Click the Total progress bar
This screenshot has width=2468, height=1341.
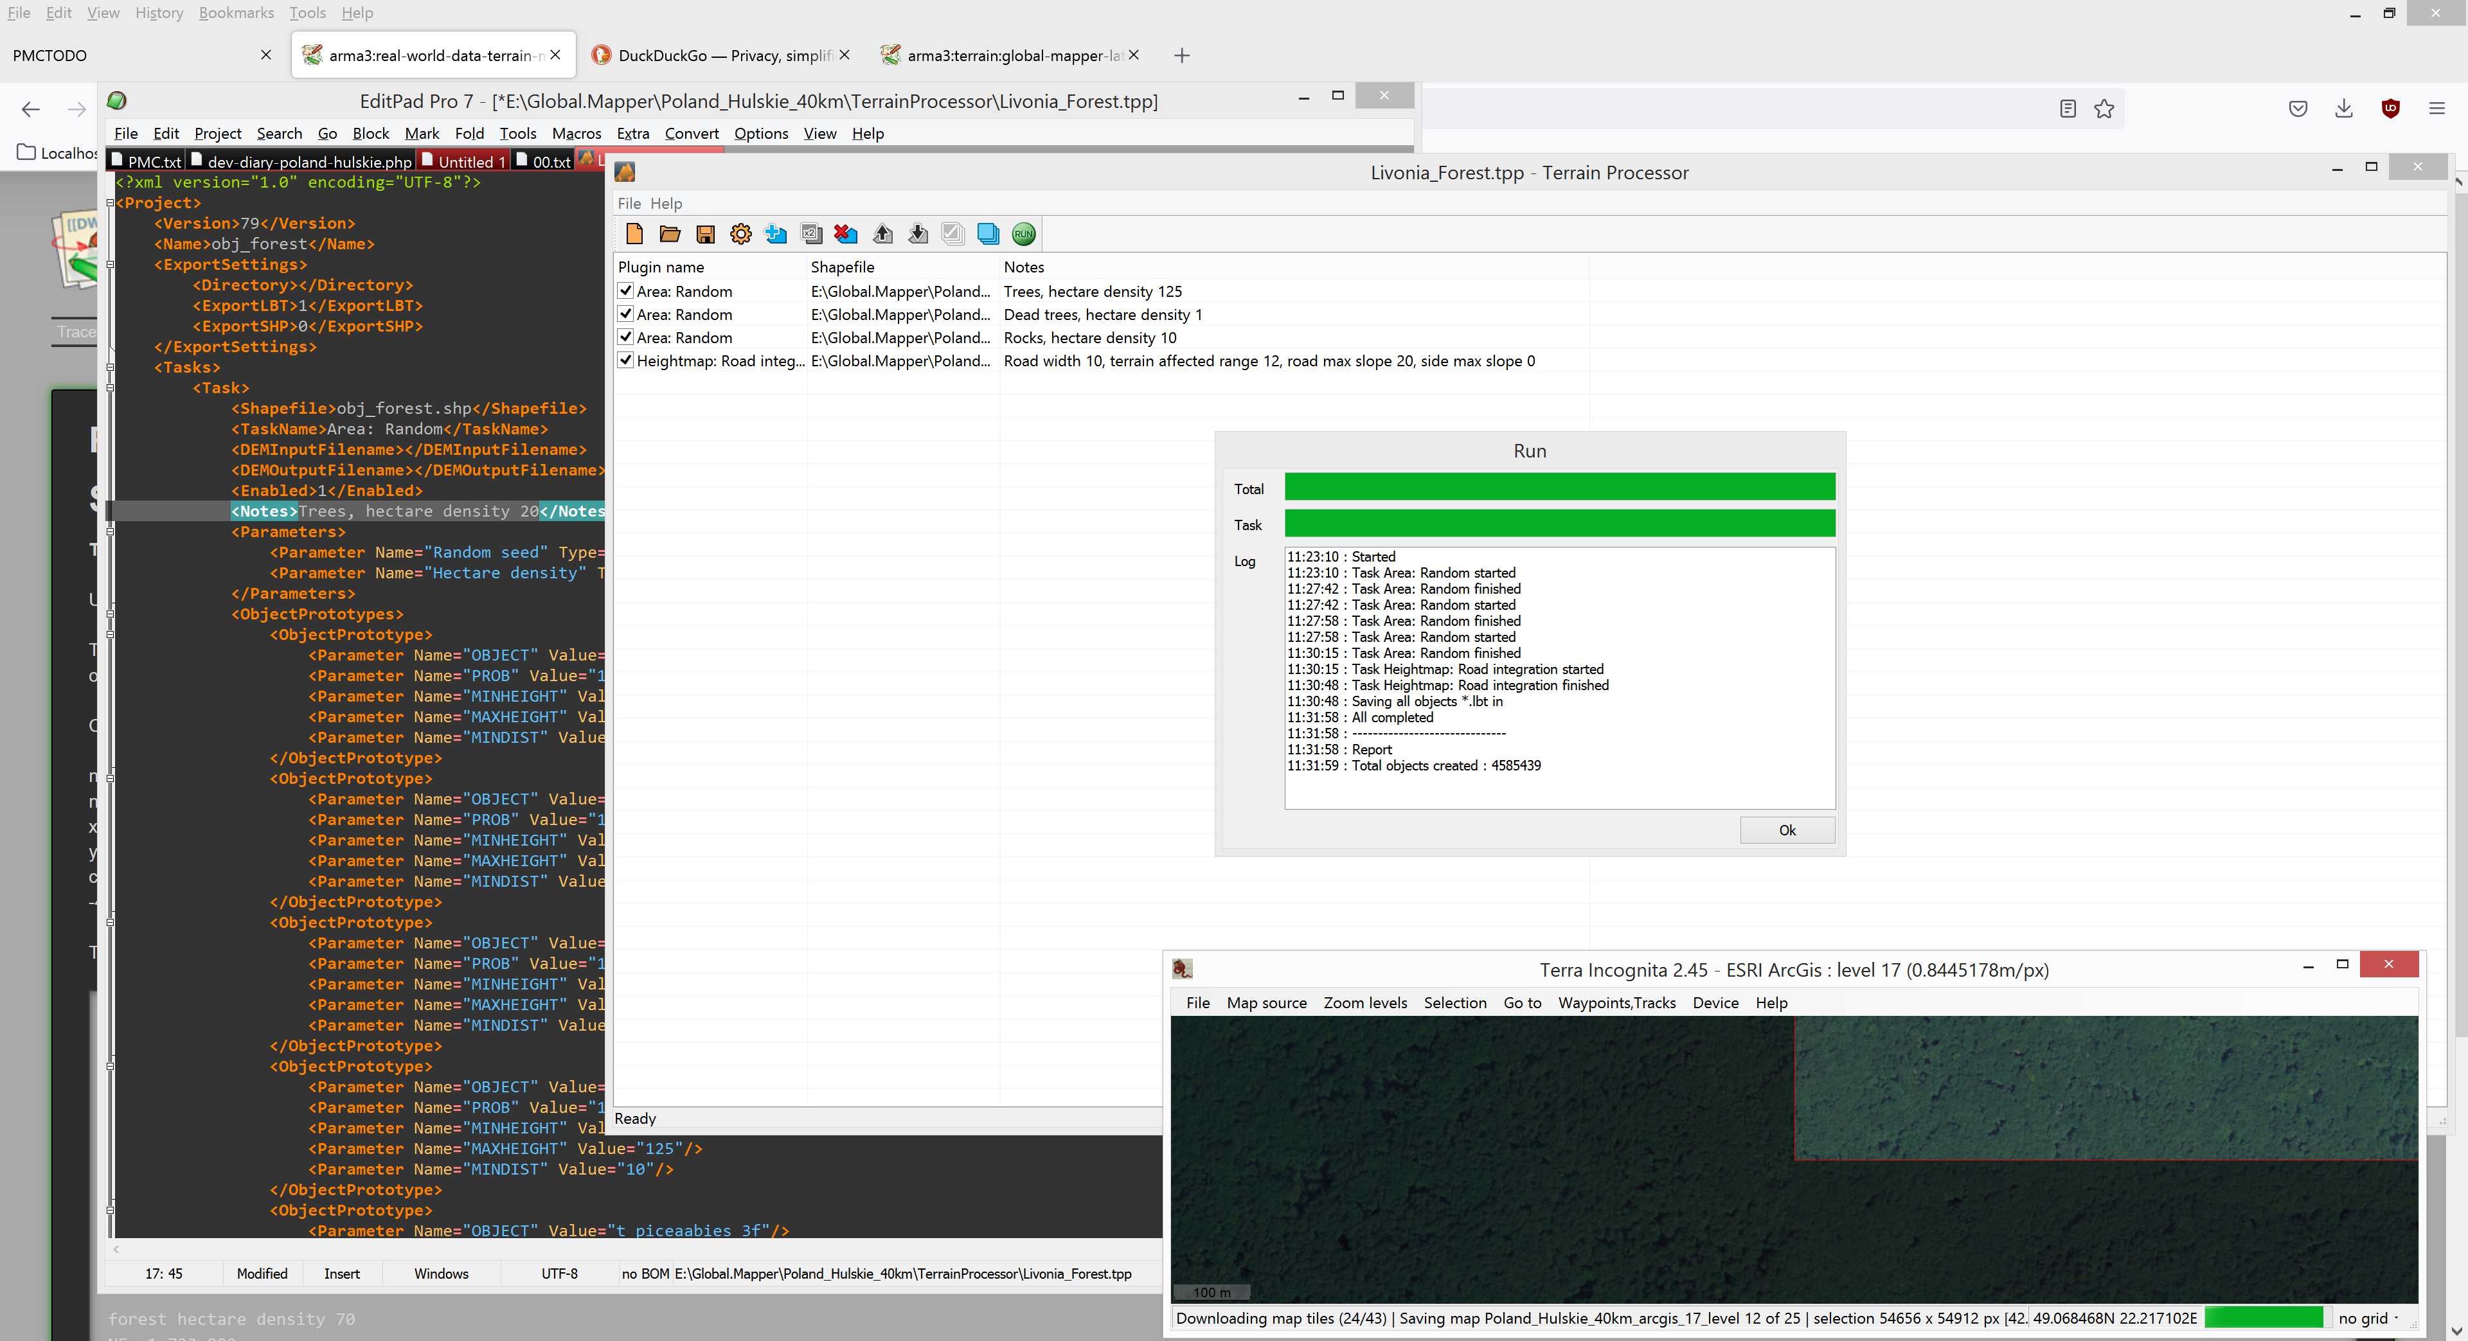[1560, 486]
